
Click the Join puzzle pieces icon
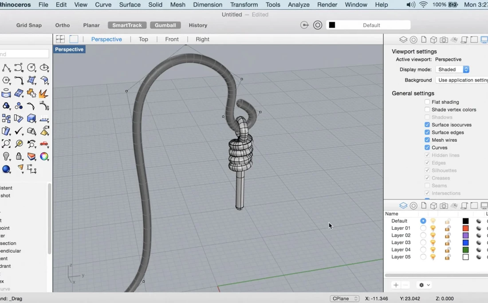pos(31,93)
